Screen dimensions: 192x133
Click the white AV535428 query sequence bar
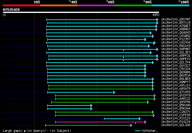coord(81,12)
